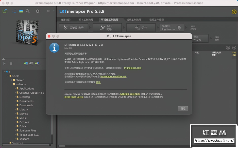
Task: Select the Music folder
Action: click(23, 118)
